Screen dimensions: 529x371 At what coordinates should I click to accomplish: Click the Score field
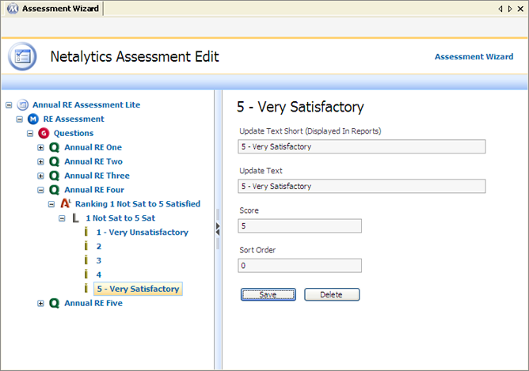(x=299, y=225)
